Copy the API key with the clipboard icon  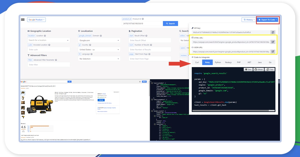pos(273,32)
